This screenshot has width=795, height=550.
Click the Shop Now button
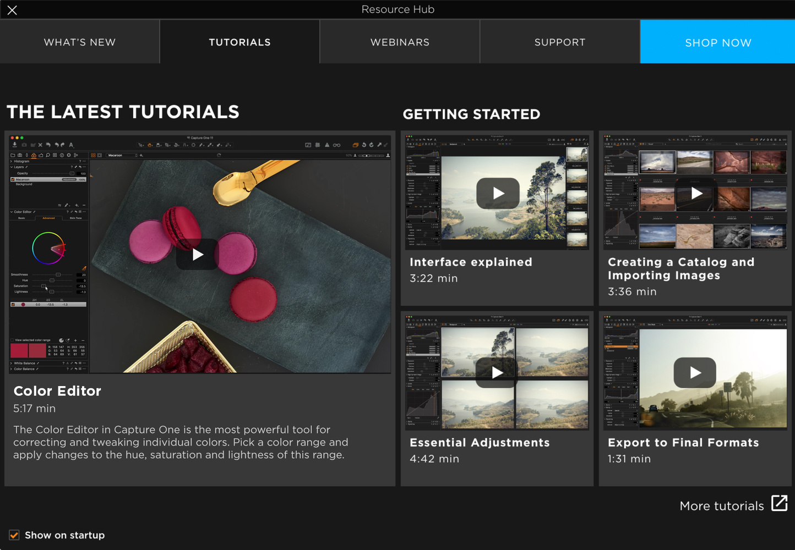pyautogui.click(x=717, y=42)
